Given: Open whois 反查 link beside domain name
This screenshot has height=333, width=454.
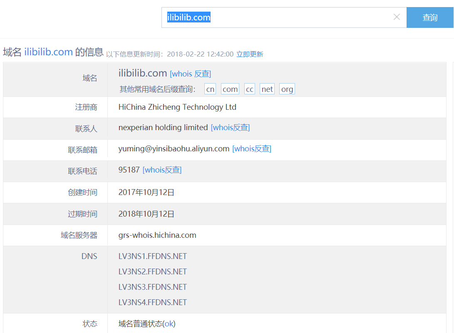Looking at the screenshot, I should (190, 74).
